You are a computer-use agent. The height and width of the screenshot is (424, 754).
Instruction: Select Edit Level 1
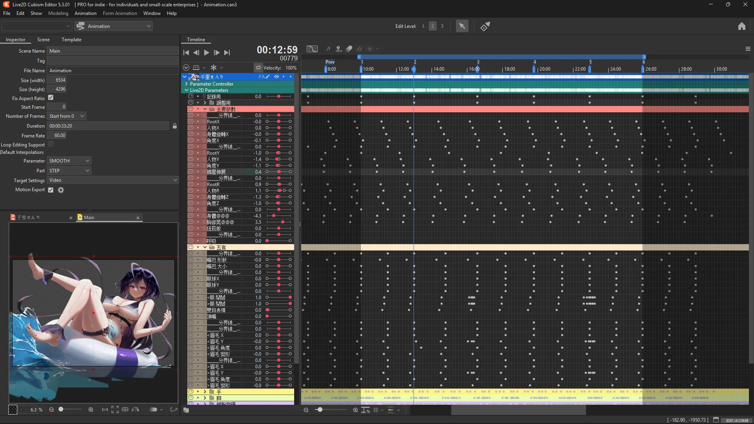(423, 26)
